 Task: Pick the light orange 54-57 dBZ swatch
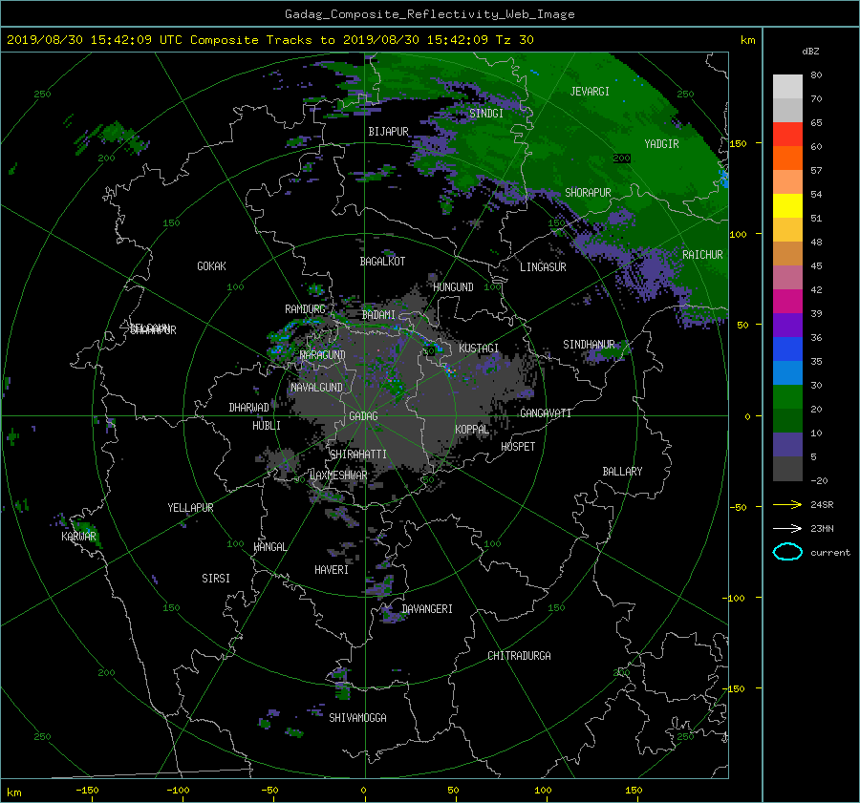tap(787, 182)
